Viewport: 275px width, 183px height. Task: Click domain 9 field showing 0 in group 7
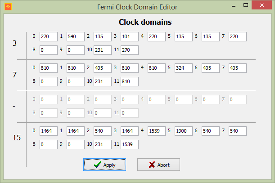coord(76,81)
